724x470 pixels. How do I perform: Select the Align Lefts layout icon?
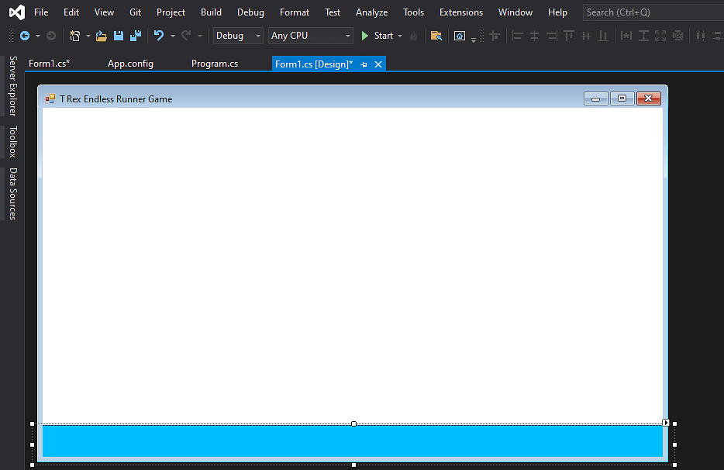coord(517,36)
